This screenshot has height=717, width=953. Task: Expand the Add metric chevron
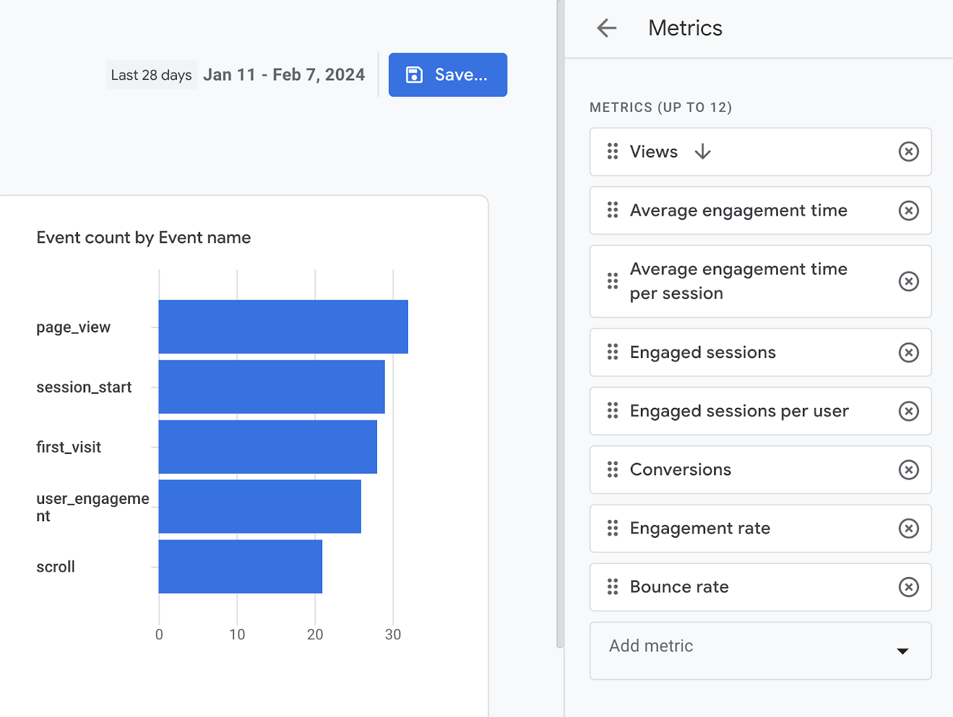(x=903, y=651)
